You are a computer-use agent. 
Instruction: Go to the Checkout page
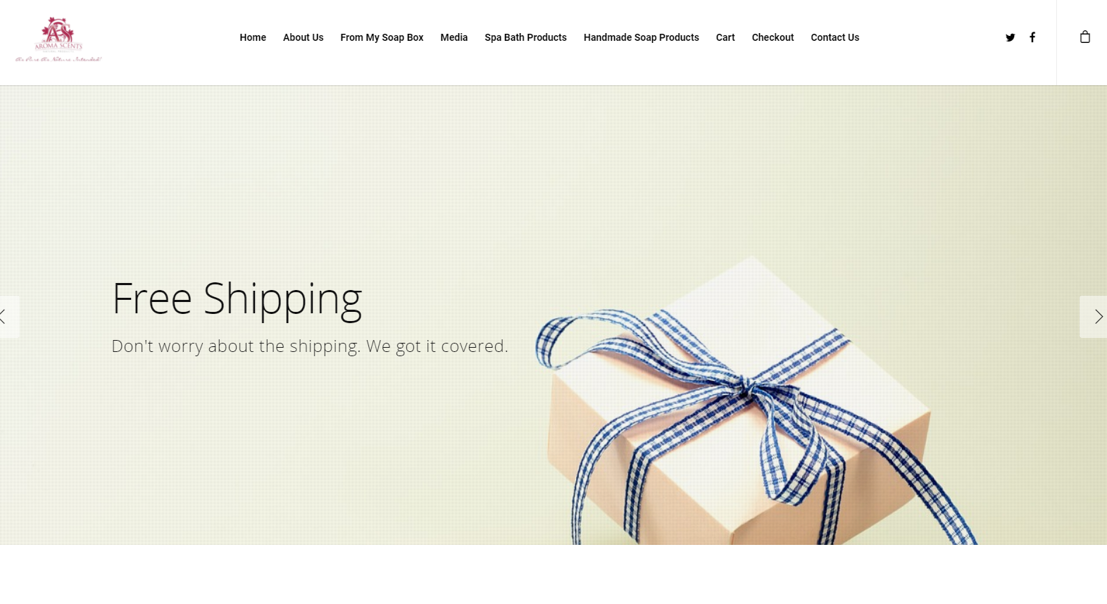773,37
